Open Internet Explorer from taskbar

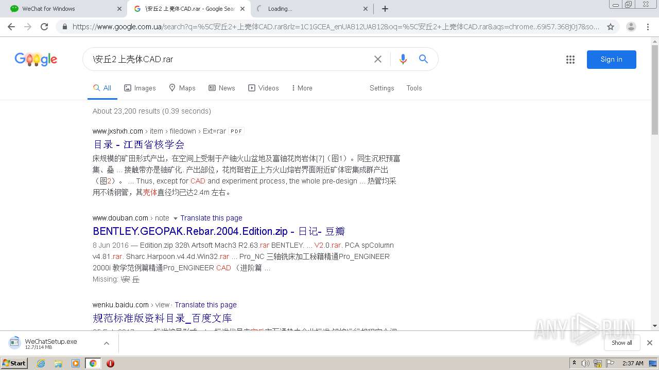tap(41, 363)
